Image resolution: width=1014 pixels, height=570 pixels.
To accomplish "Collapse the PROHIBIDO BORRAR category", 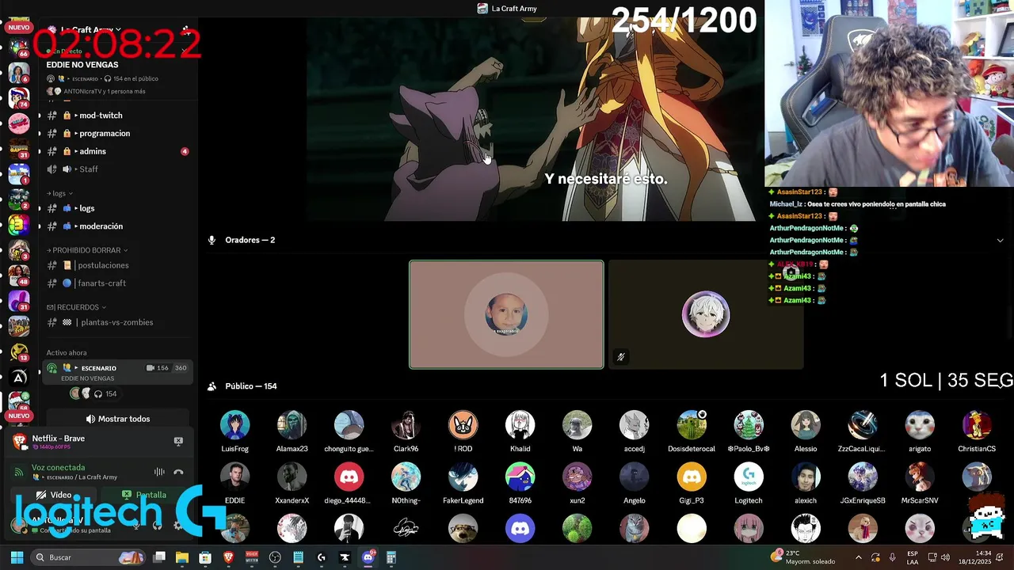I will tap(87, 250).
